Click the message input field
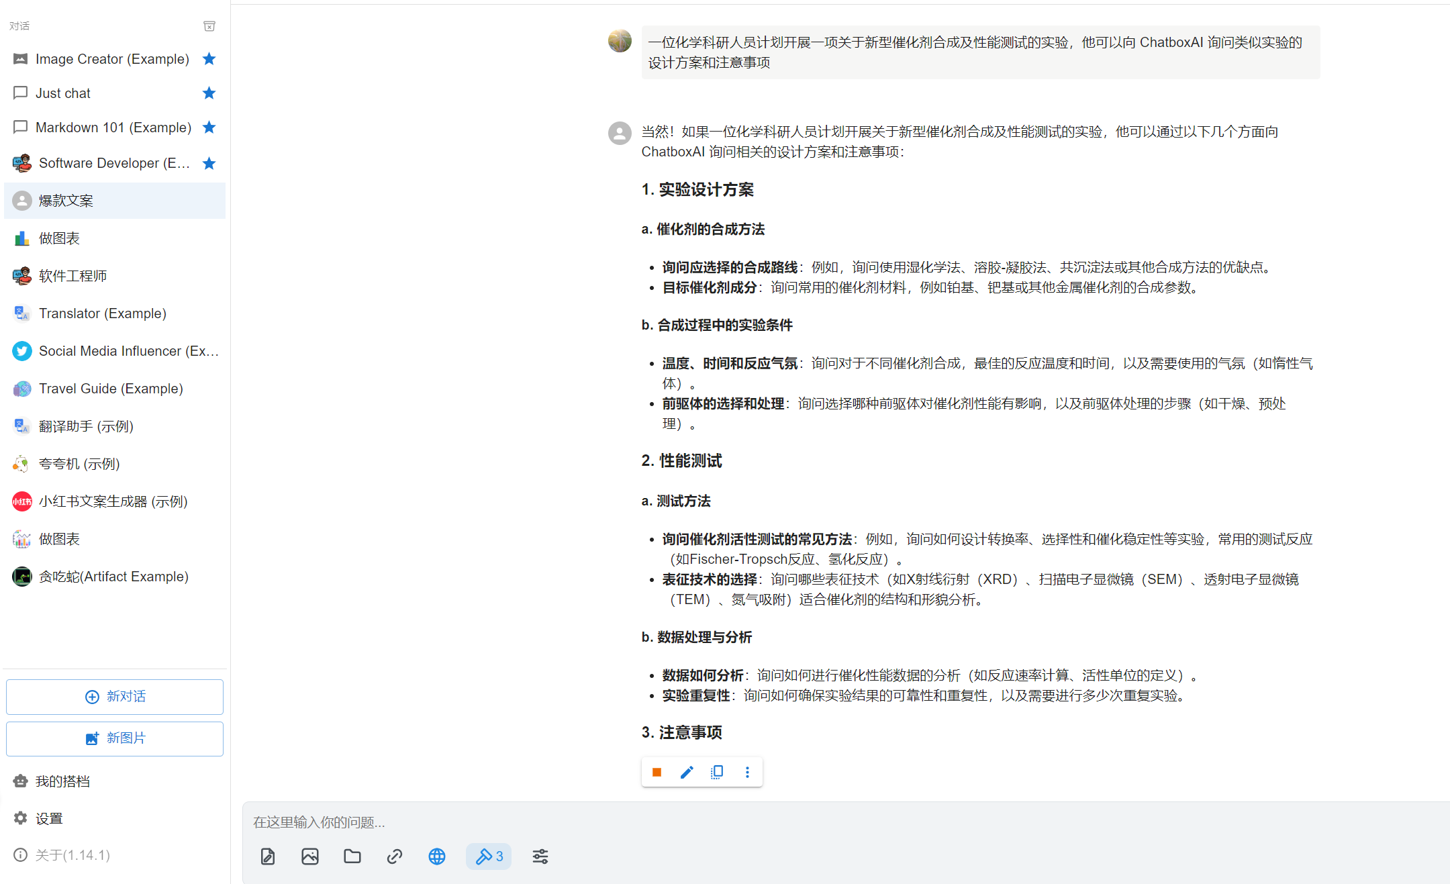 coord(806,822)
